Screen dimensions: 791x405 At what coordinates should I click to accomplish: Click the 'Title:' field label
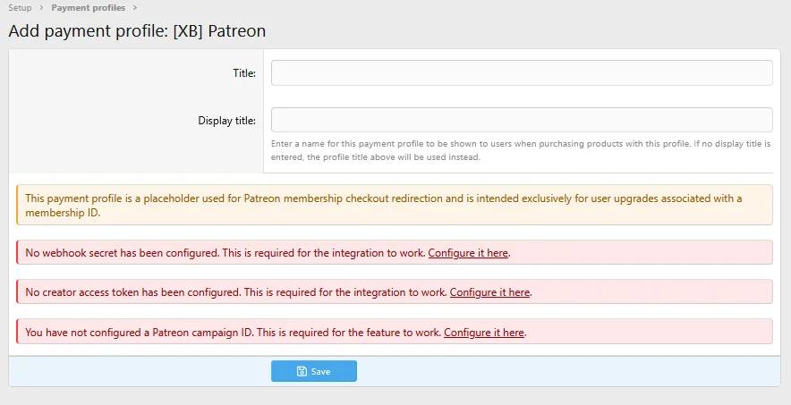point(244,73)
